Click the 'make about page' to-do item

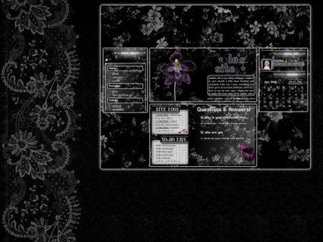[164, 148]
